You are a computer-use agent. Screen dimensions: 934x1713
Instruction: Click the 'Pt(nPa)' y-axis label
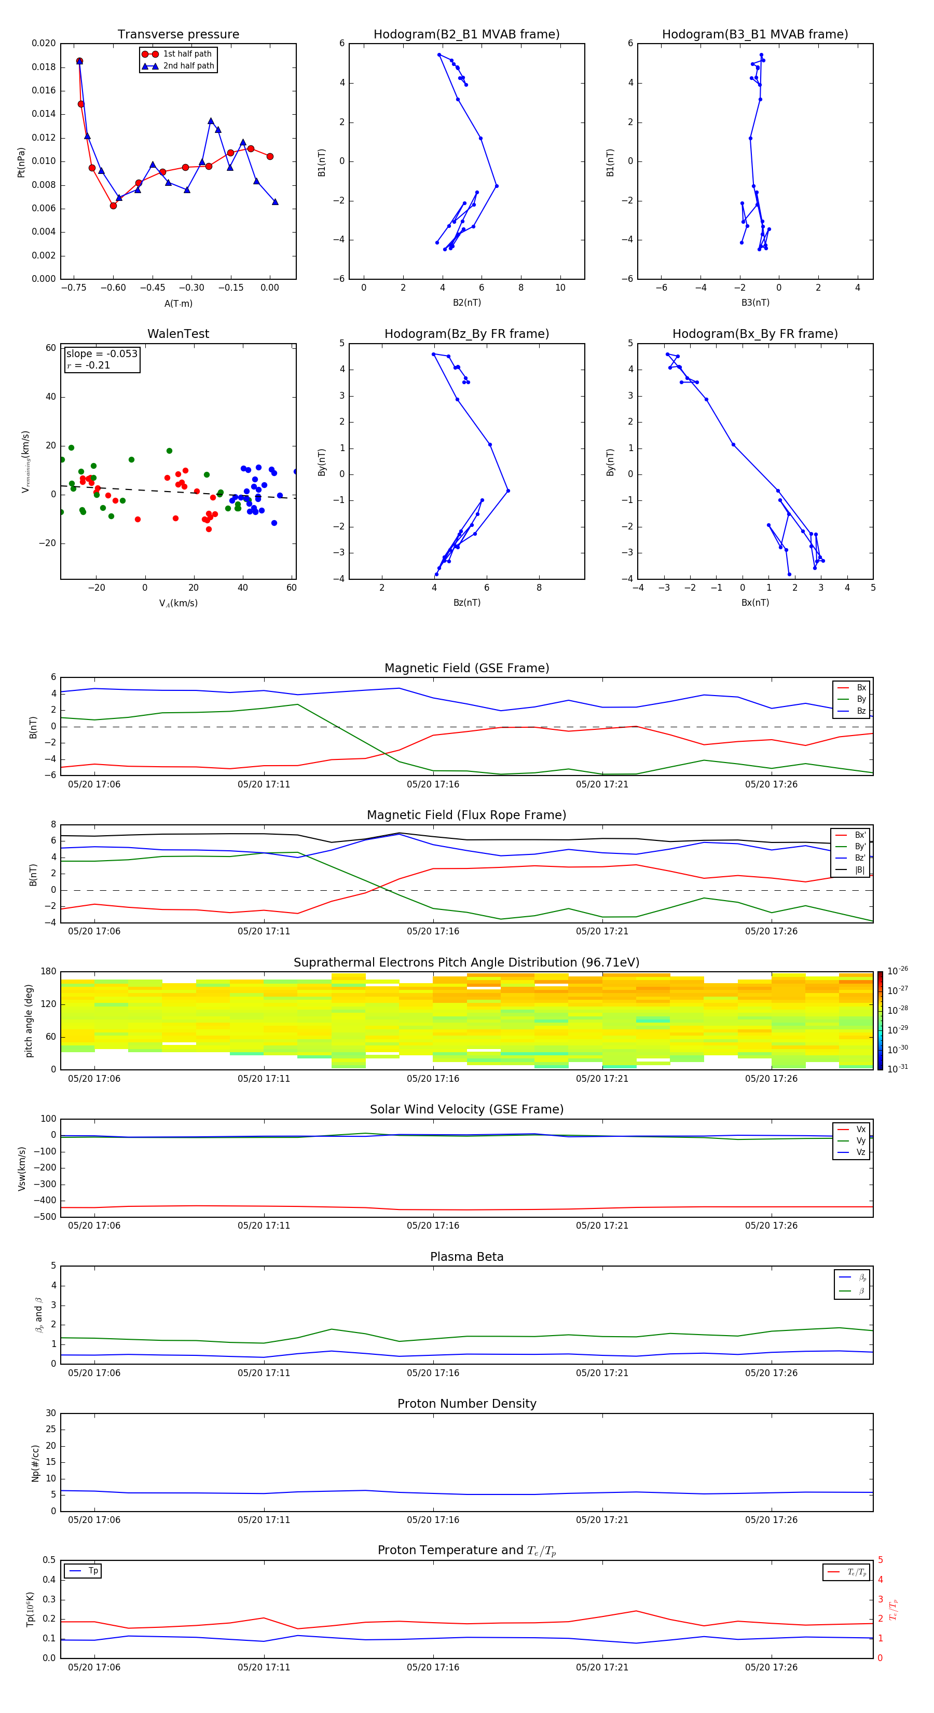[x=21, y=162]
